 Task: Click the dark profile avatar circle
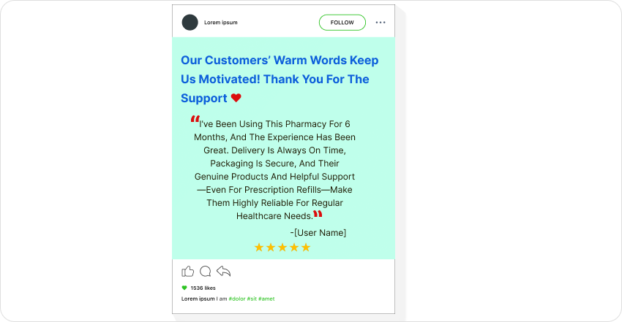190,23
